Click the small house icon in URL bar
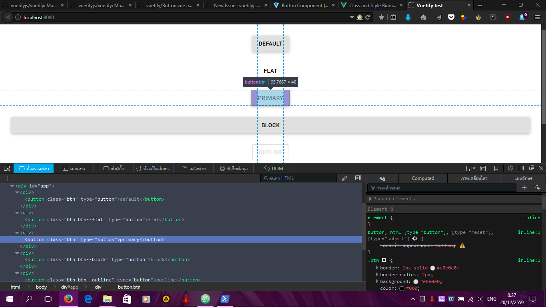Screen dimensions: 546x307 359,17
